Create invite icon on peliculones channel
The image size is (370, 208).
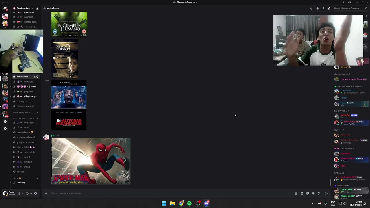(x=34, y=77)
